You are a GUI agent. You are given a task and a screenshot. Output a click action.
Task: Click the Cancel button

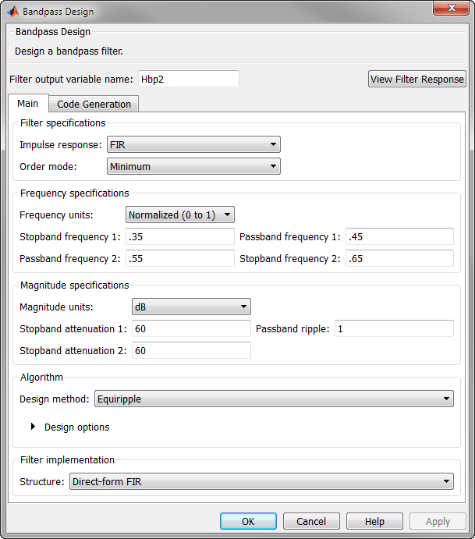click(311, 521)
